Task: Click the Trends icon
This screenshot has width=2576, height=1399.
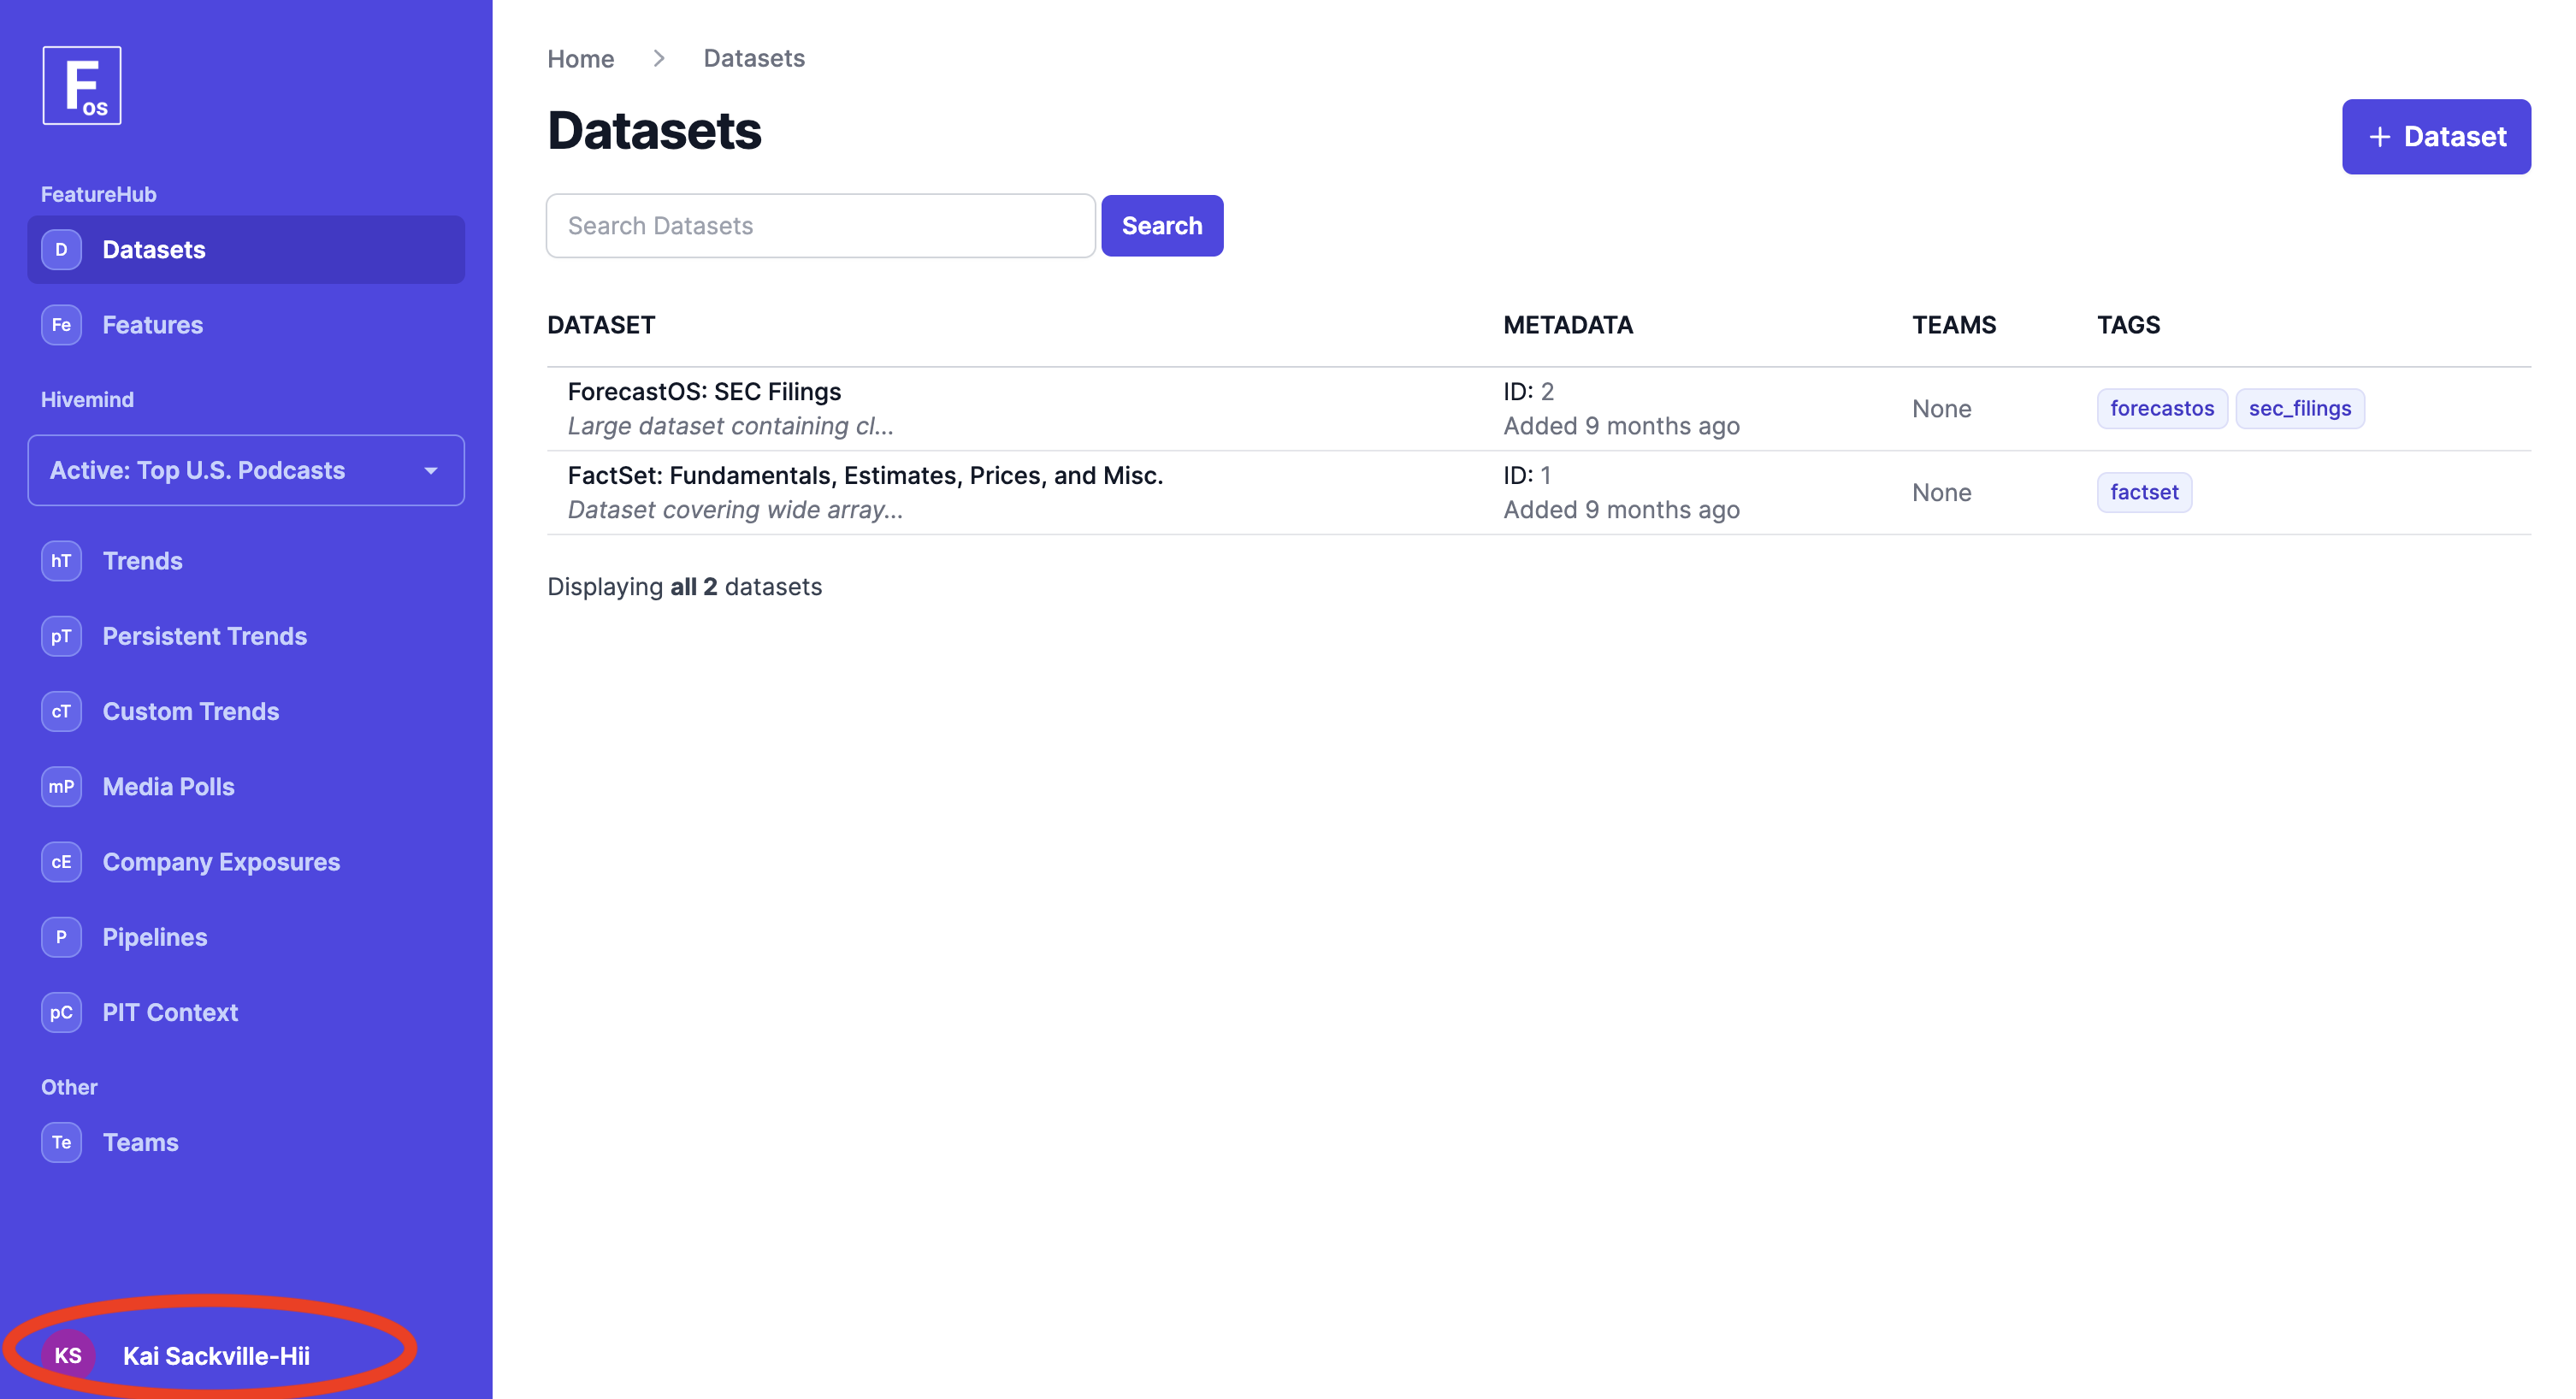Action: (x=61, y=560)
